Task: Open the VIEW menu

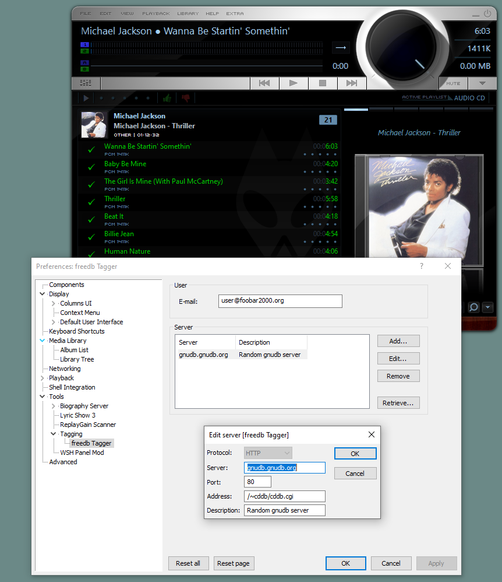Action: click(127, 14)
